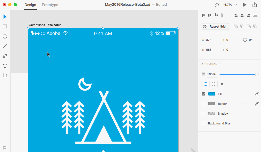This screenshot has height=152, width=261.
Task: Click the Border eyedropper icon
Action: click(257, 104)
